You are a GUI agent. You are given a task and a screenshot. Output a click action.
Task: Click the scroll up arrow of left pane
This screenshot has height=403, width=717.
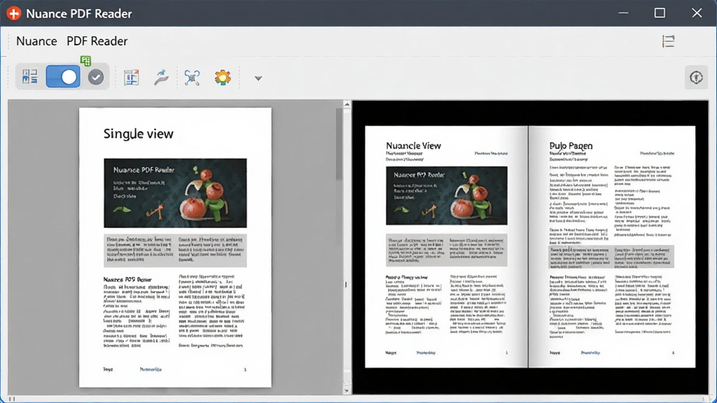click(347, 105)
